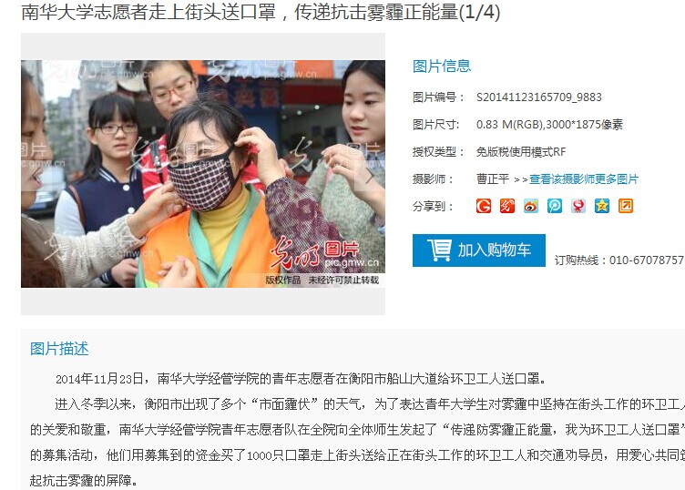685x490 pixels.
Task: Share to Sina Weibo eye icon
Action: pyautogui.click(x=531, y=206)
